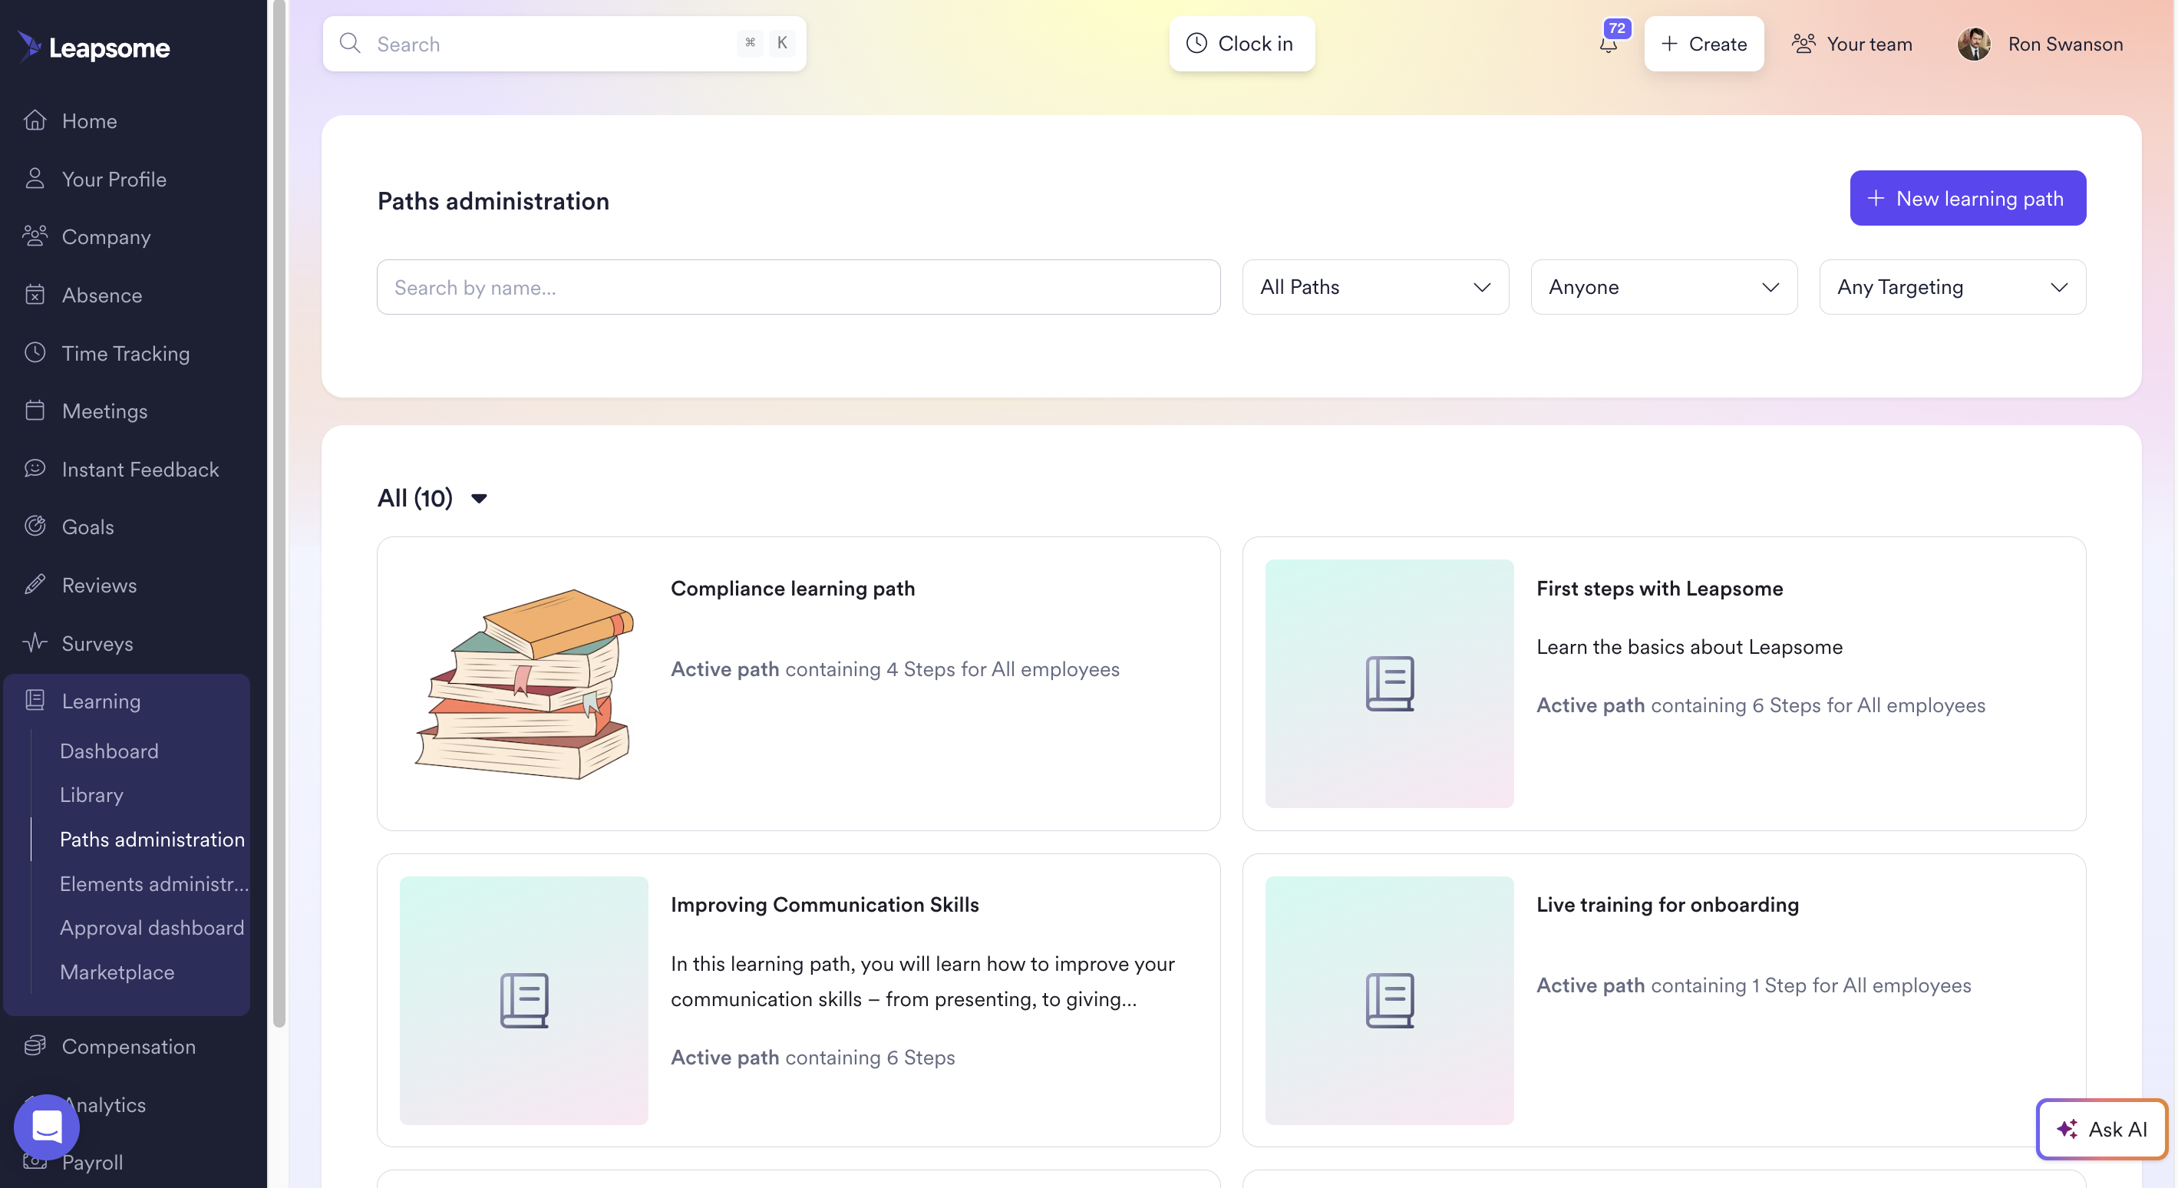Click the Goals target icon
Image resolution: width=2178 pixels, height=1188 pixels.
point(35,526)
